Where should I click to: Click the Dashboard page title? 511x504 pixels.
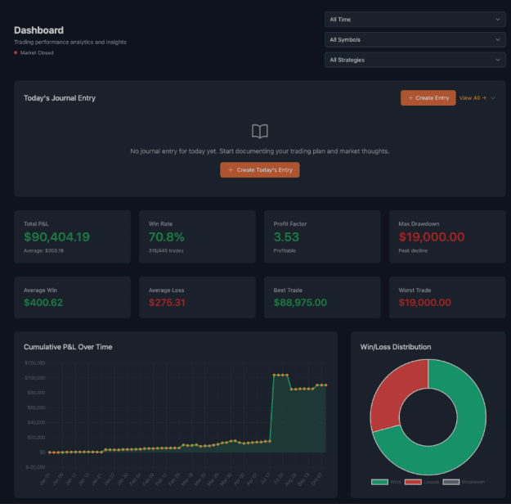click(38, 30)
